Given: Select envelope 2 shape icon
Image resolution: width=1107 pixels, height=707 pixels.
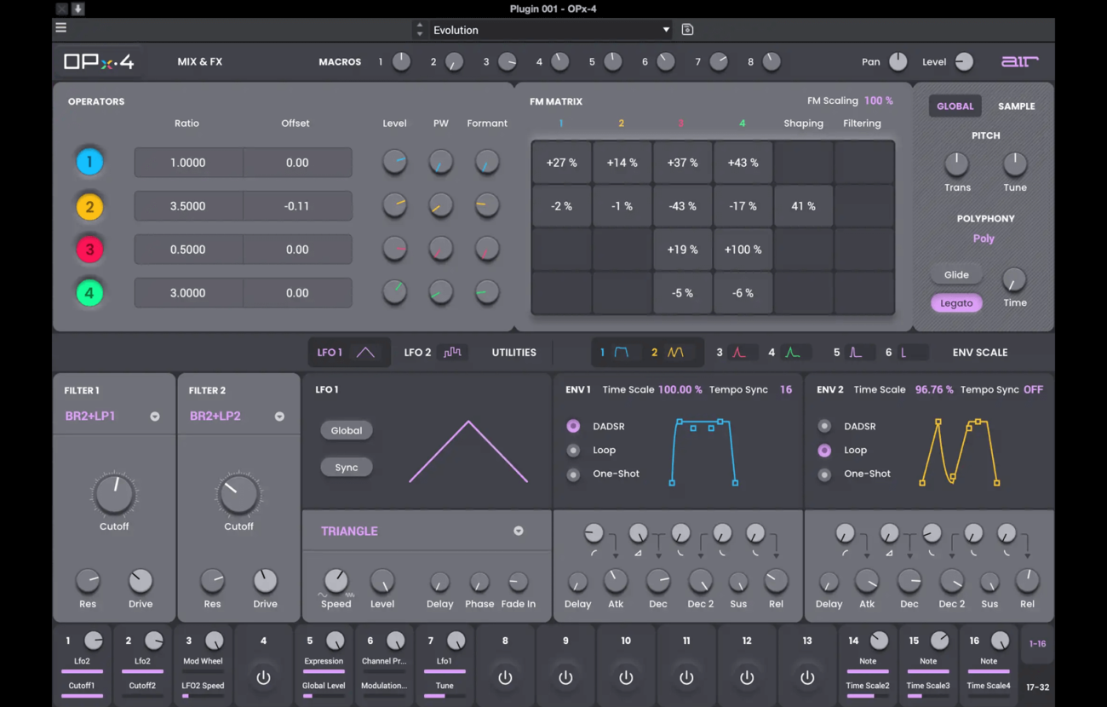Looking at the screenshot, I should pos(675,353).
